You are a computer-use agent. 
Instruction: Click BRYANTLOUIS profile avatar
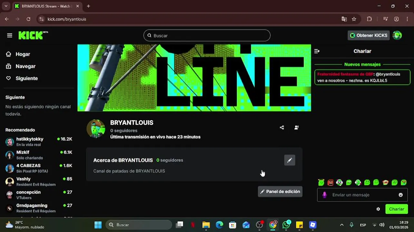[96, 129]
